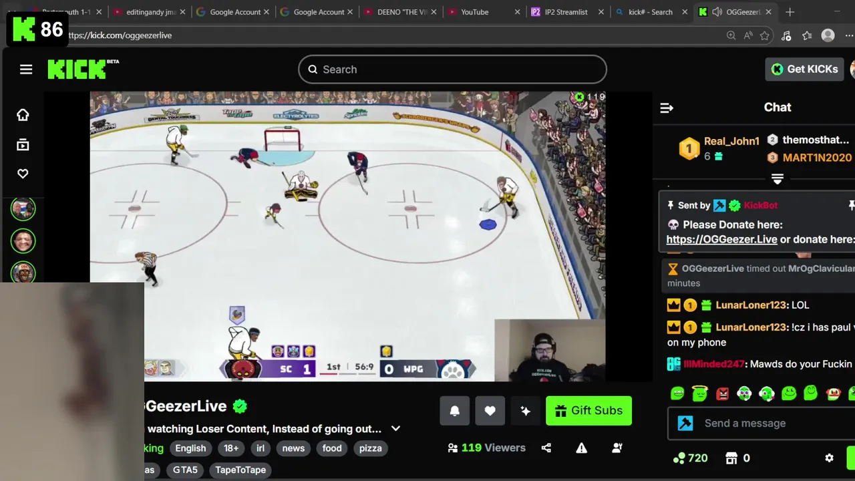Open the OGGeezer.Live donation link
Viewport: 855px width, 481px height.
pos(721,239)
